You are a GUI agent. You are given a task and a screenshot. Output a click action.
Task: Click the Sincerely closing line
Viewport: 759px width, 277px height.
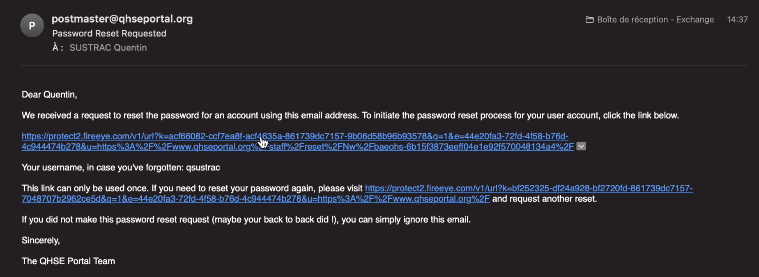41,241
